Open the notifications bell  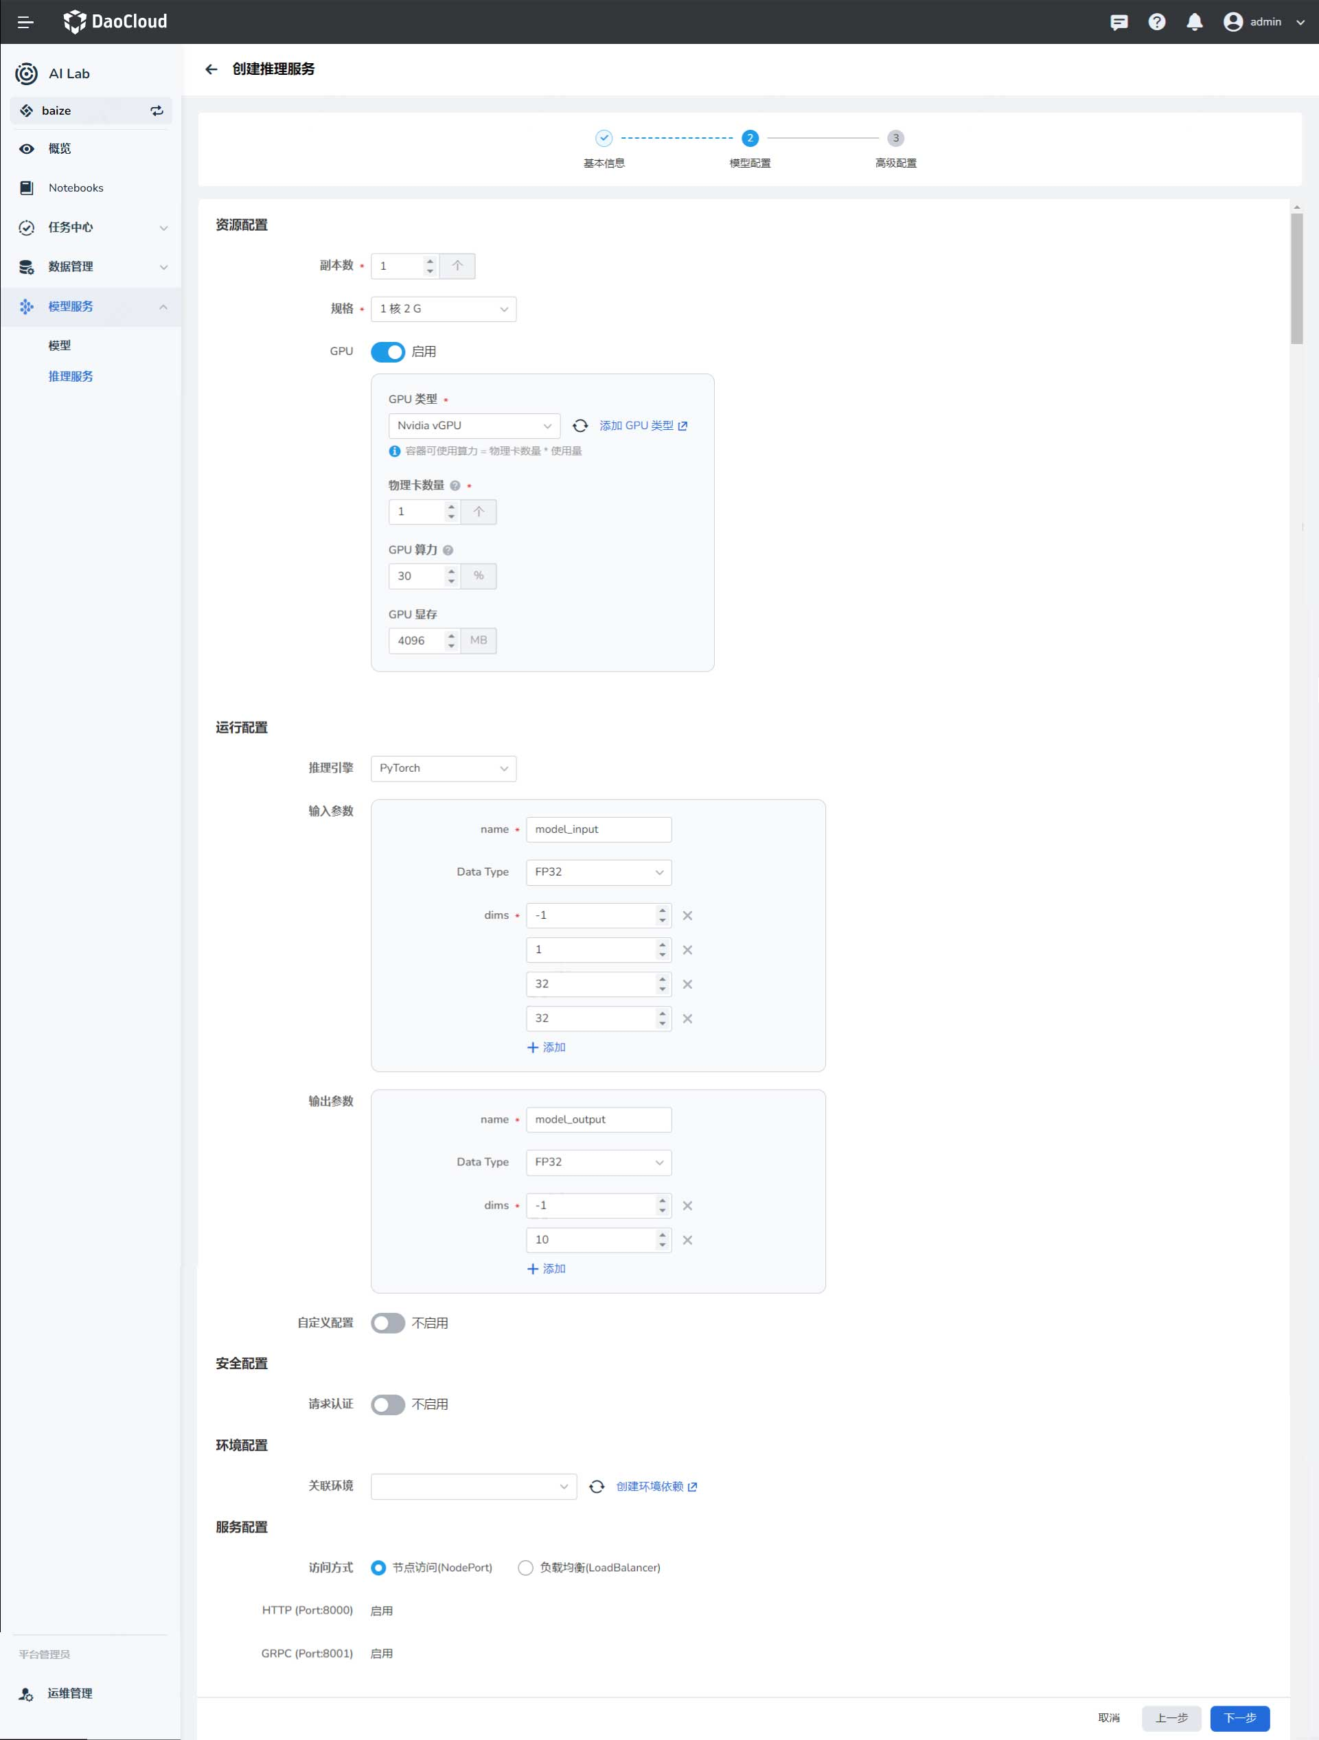tap(1194, 22)
